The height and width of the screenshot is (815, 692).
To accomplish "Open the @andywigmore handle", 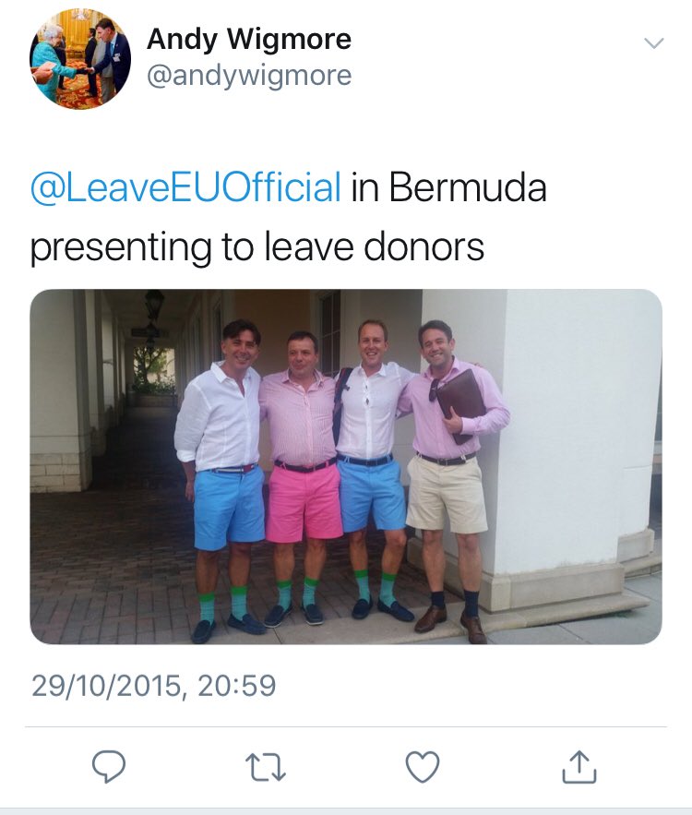I will click(x=249, y=76).
